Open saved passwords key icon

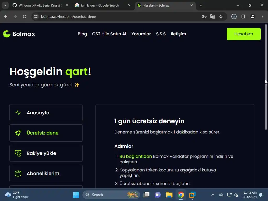tap(204, 16)
